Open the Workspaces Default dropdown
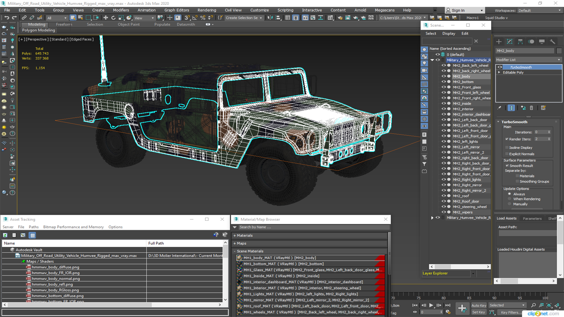564x317 pixels. tap(539, 11)
